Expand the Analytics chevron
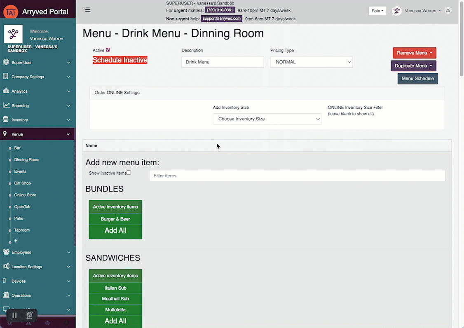Viewport: 464px width, 328px height. click(x=69, y=91)
